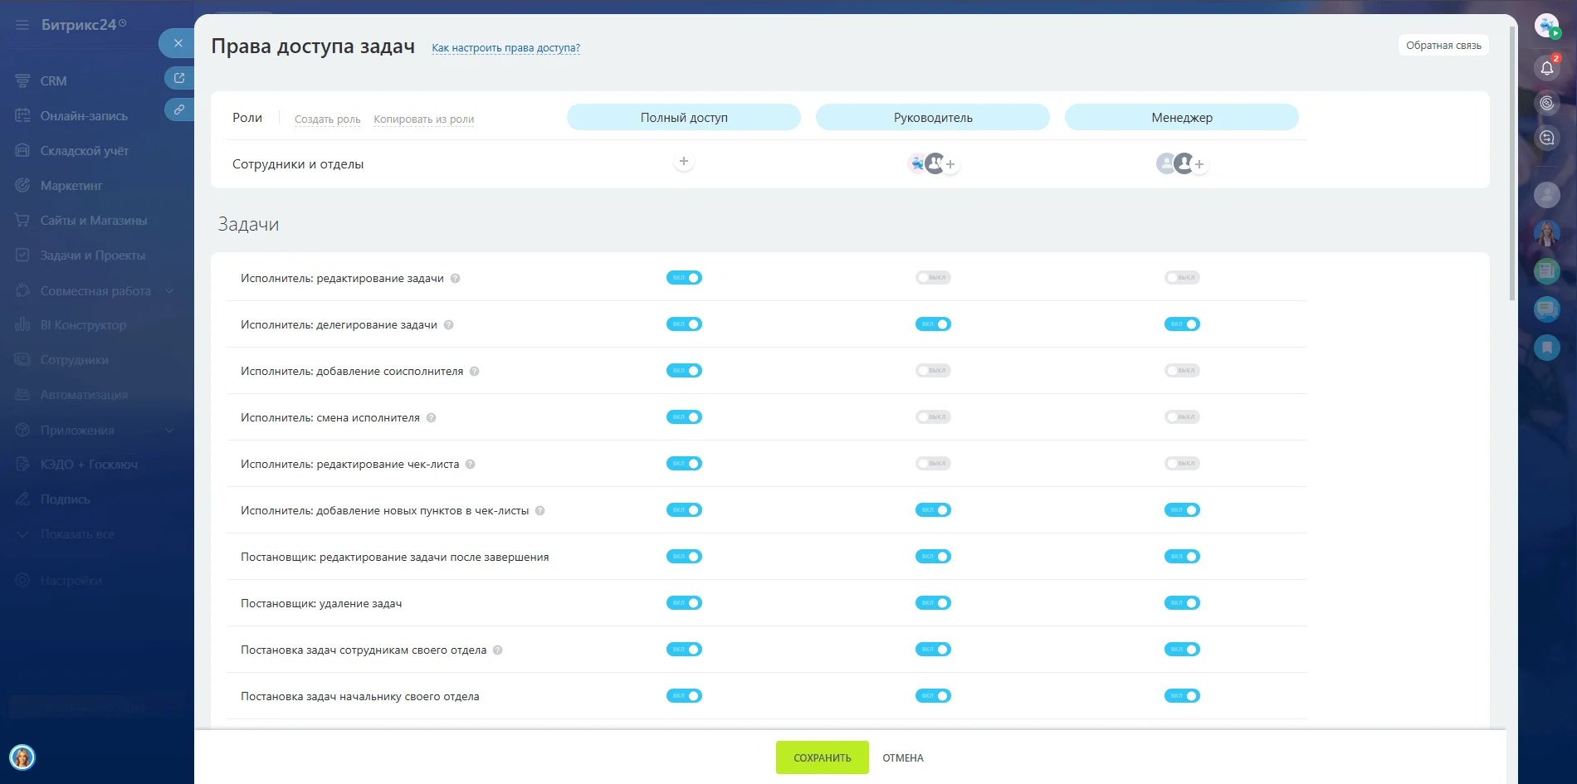1577x784 pixels.
Task: Open panel in new window icon
Action: (x=179, y=78)
